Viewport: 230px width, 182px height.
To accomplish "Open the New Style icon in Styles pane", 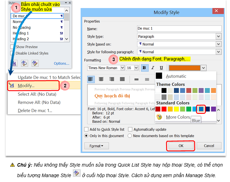I will [x=15, y=63].
